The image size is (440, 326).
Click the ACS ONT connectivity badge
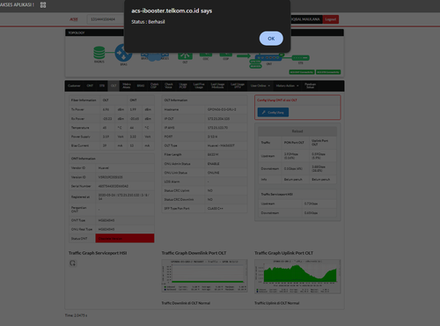302,72
